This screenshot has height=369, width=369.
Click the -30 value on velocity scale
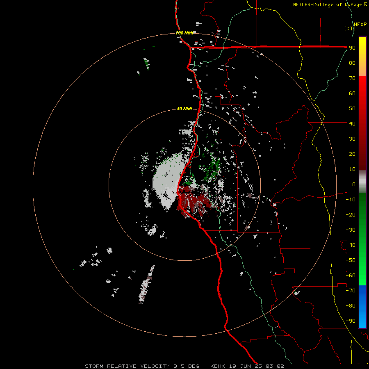[351, 230]
